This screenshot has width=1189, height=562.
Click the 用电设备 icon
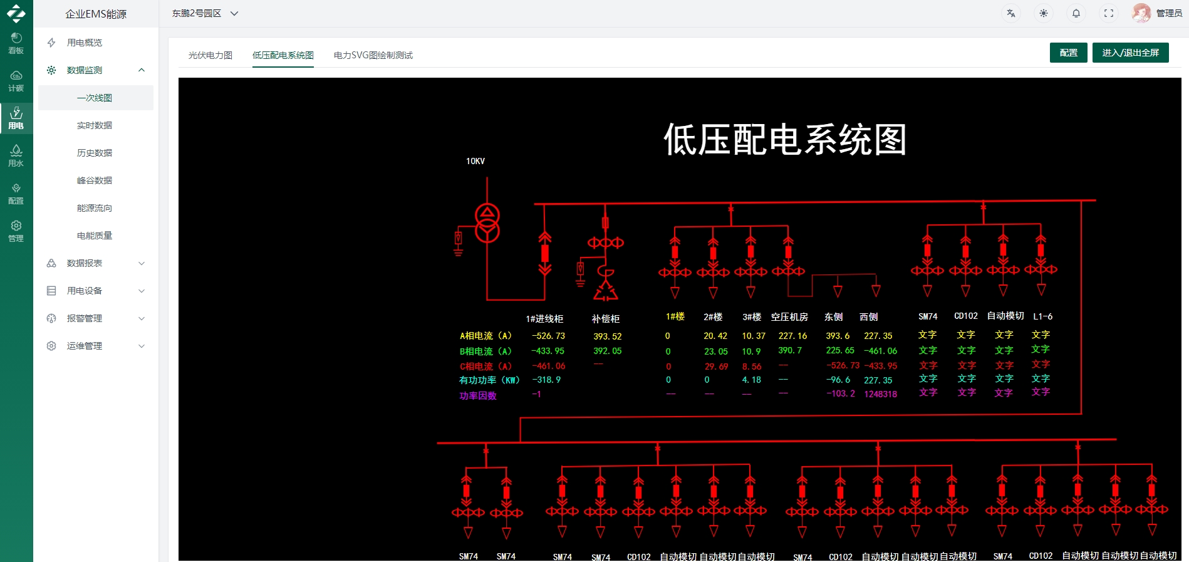(x=51, y=291)
